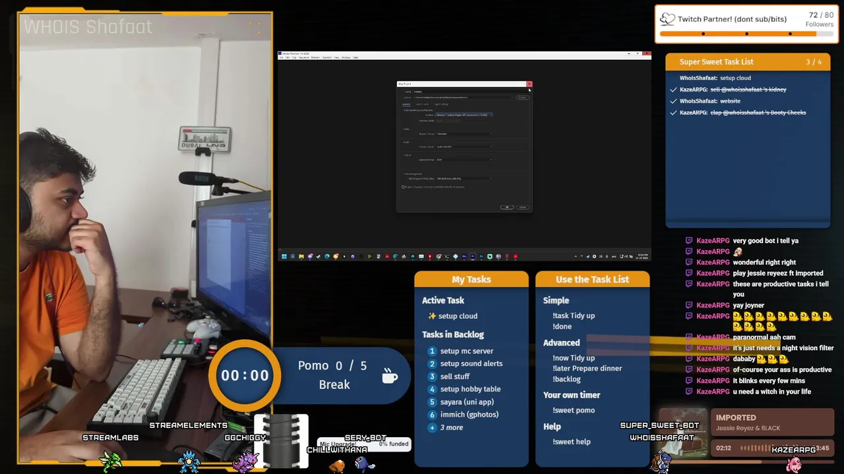Open the Video Display Format dropdown
Screen dimensions: 844x474
tap(464, 134)
